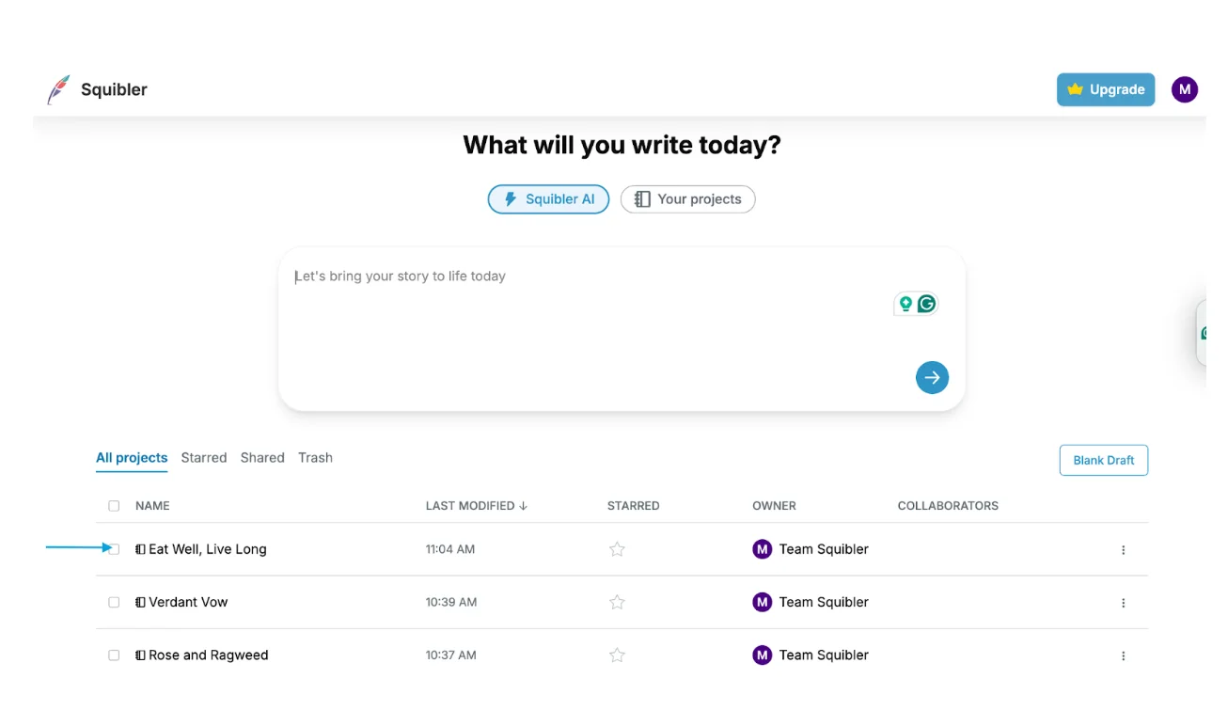Click the Upgrade button
Image resolution: width=1228 pixels, height=726 pixels.
(1106, 89)
